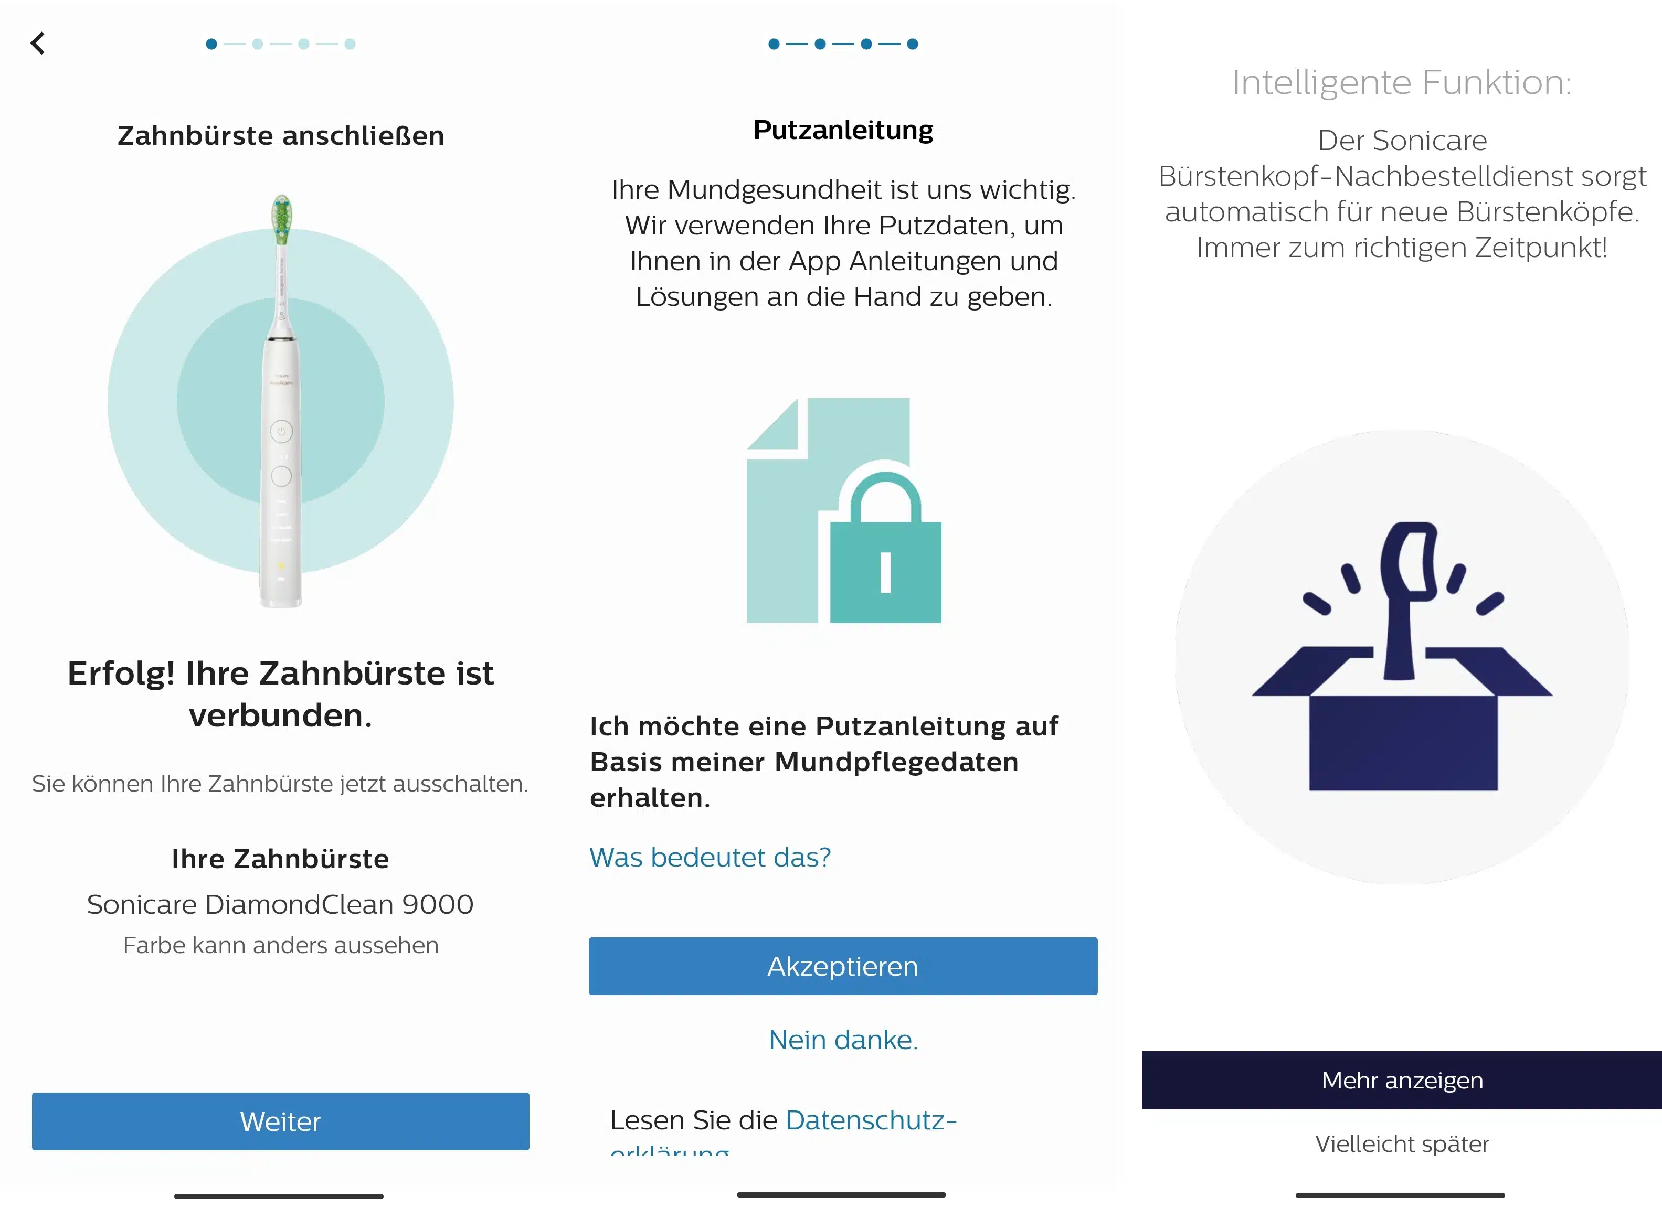Click the Weiter button

click(x=281, y=1121)
